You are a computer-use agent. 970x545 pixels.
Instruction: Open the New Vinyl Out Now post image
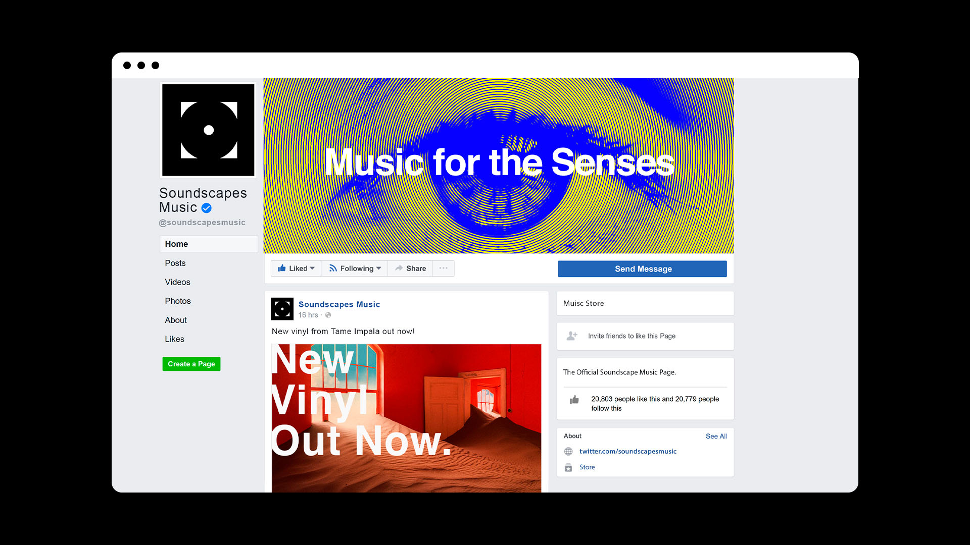[406, 418]
